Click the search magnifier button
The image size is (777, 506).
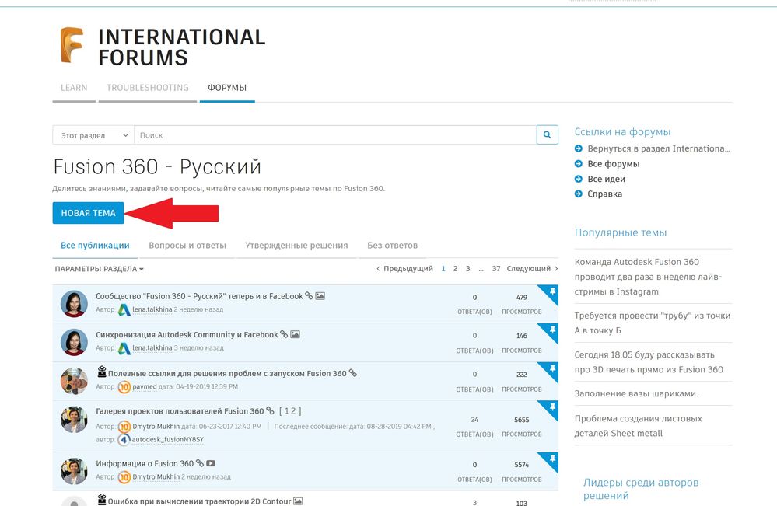click(547, 134)
